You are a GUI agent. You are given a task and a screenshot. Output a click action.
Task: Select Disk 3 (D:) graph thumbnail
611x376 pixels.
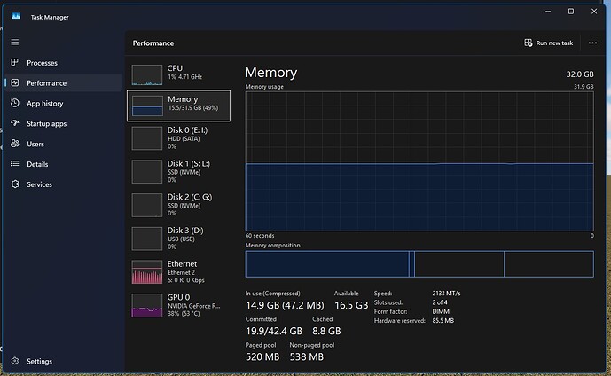147,239
